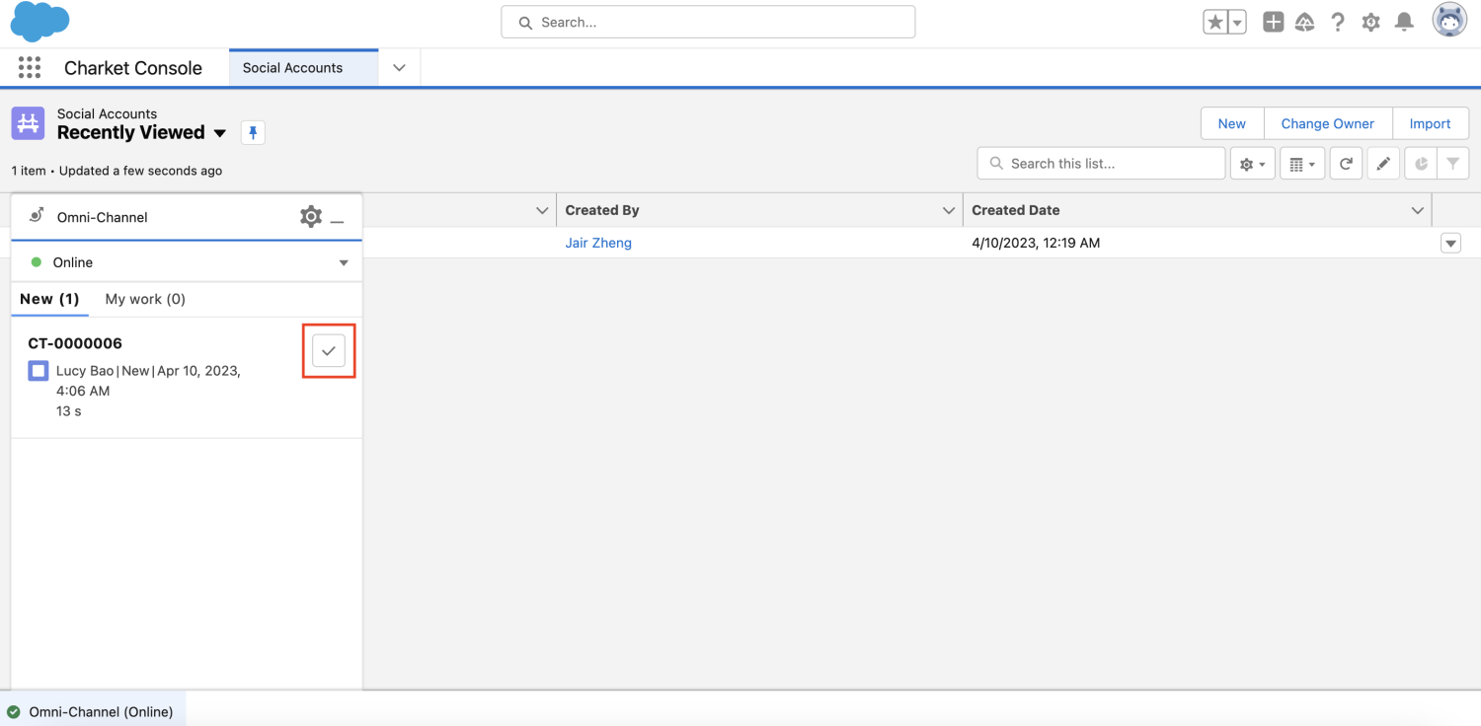Open the Created Date column menu chevron

(1418, 210)
